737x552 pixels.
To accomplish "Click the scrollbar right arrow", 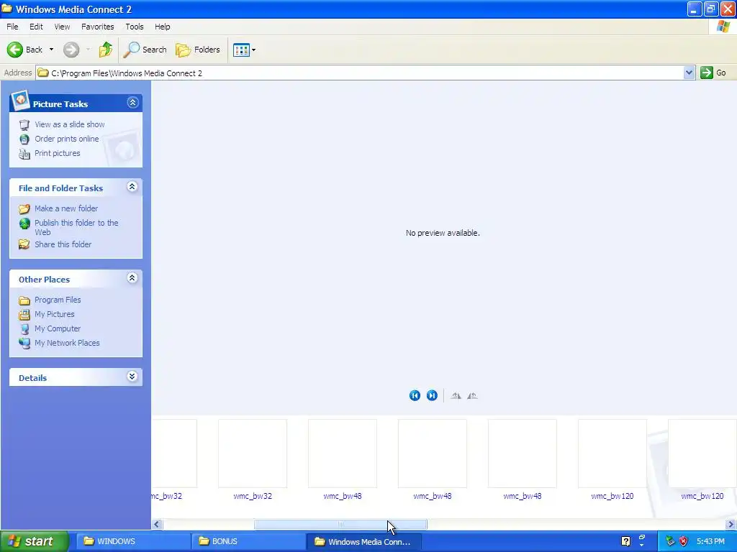I will 731,524.
